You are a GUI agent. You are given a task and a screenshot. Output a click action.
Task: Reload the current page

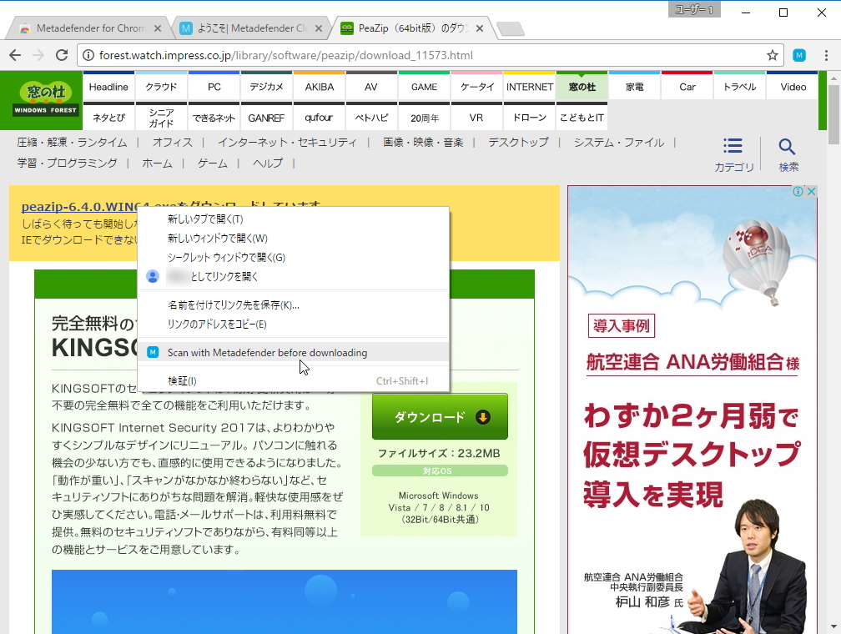click(x=62, y=55)
